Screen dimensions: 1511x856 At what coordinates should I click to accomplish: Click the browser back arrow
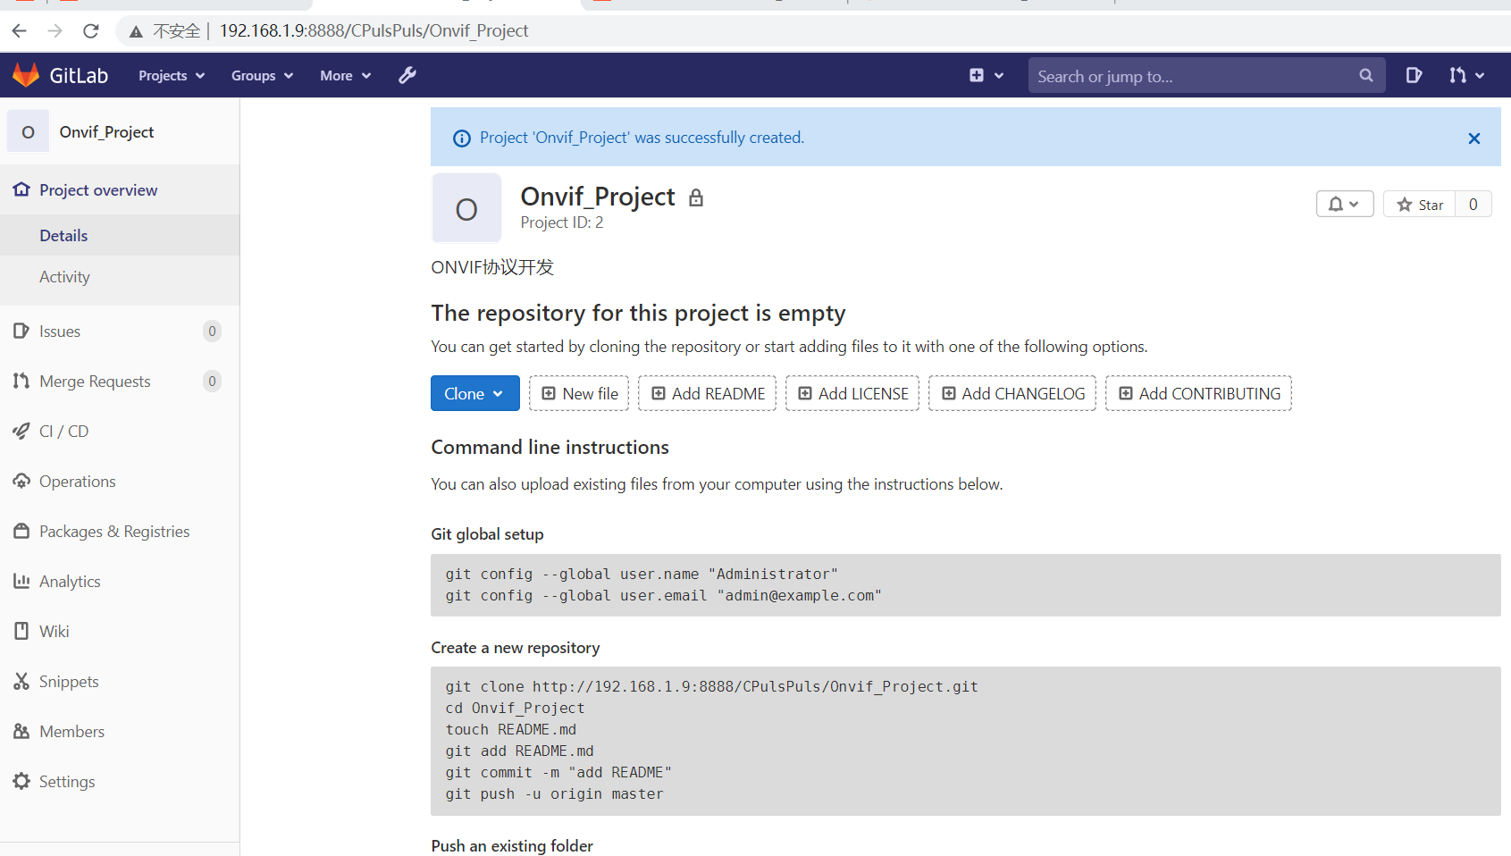[x=20, y=31]
